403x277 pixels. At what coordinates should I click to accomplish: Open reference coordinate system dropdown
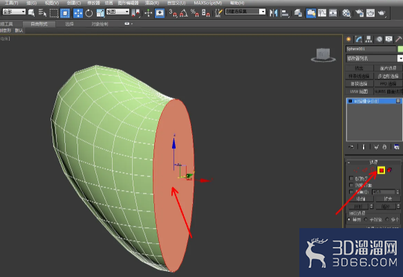[118, 12]
